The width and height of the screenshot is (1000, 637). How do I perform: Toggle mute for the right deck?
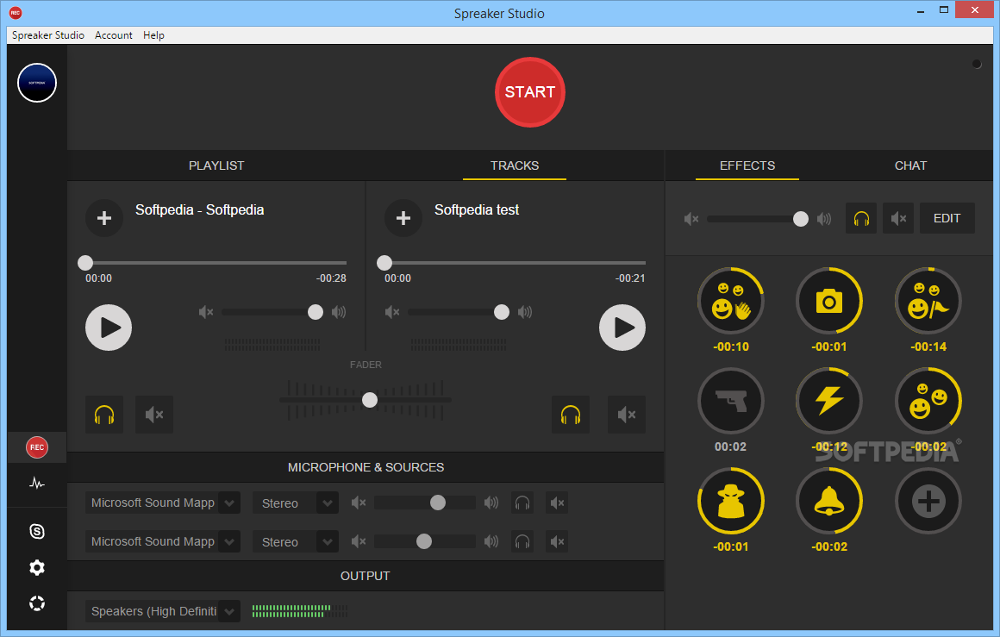(x=627, y=415)
